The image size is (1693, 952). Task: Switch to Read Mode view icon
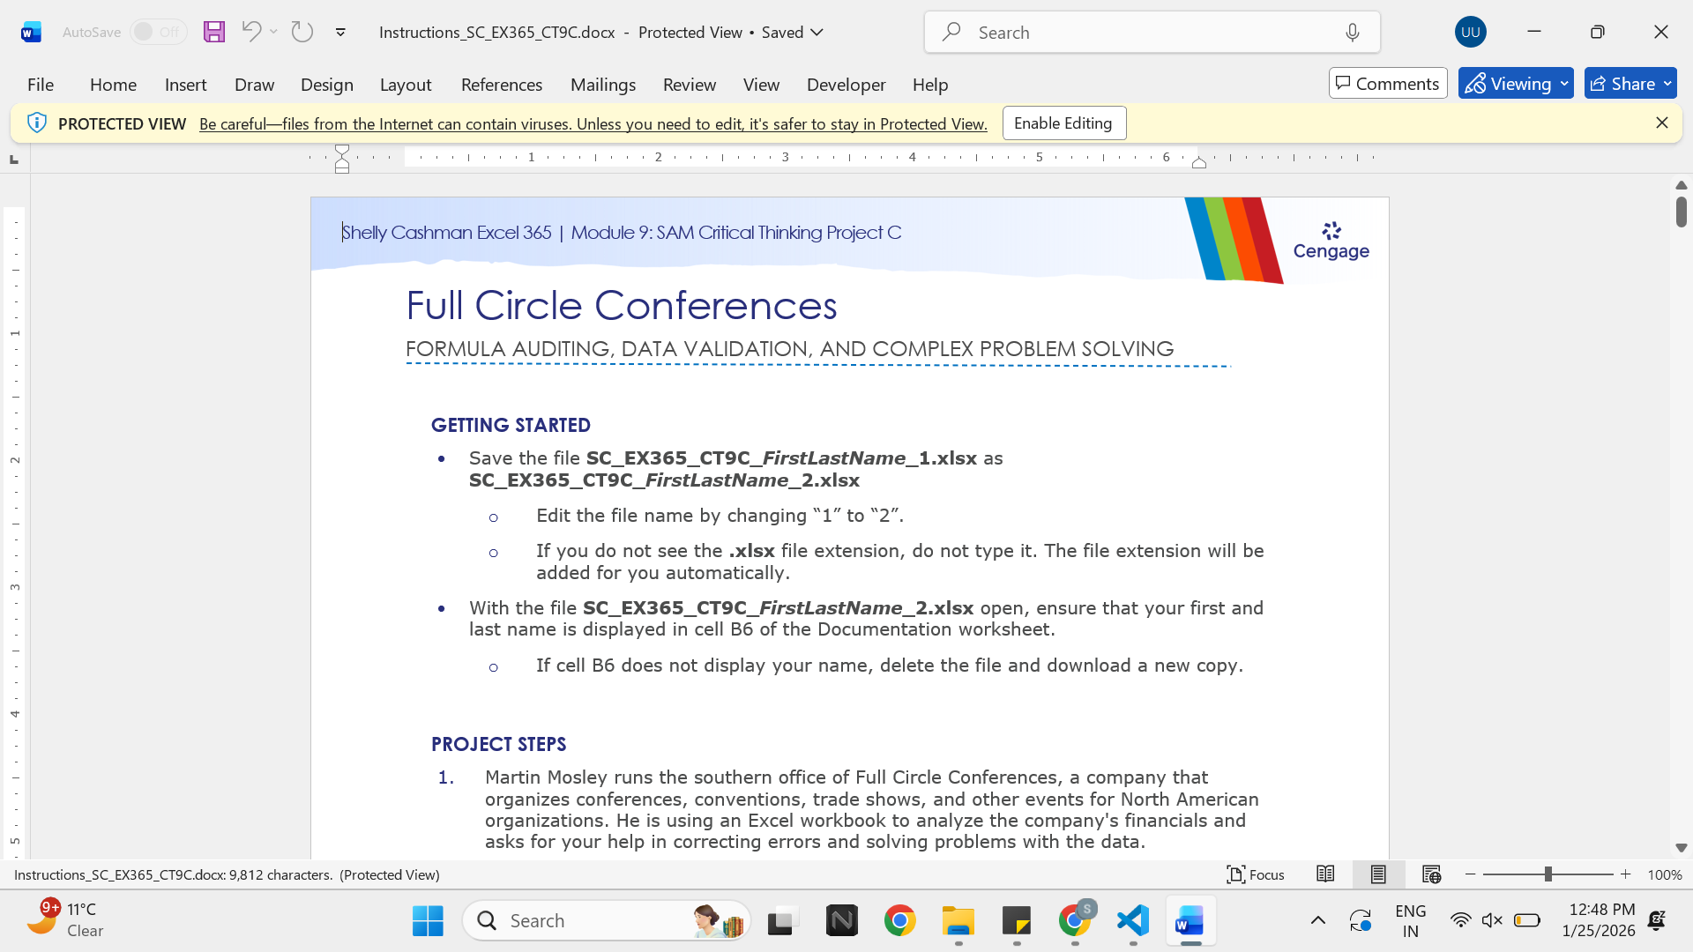pyautogui.click(x=1325, y=874)
